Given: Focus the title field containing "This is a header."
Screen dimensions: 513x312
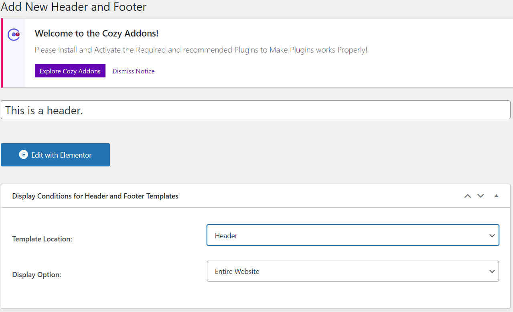Looking at the screenshot, I should [255, 110].
